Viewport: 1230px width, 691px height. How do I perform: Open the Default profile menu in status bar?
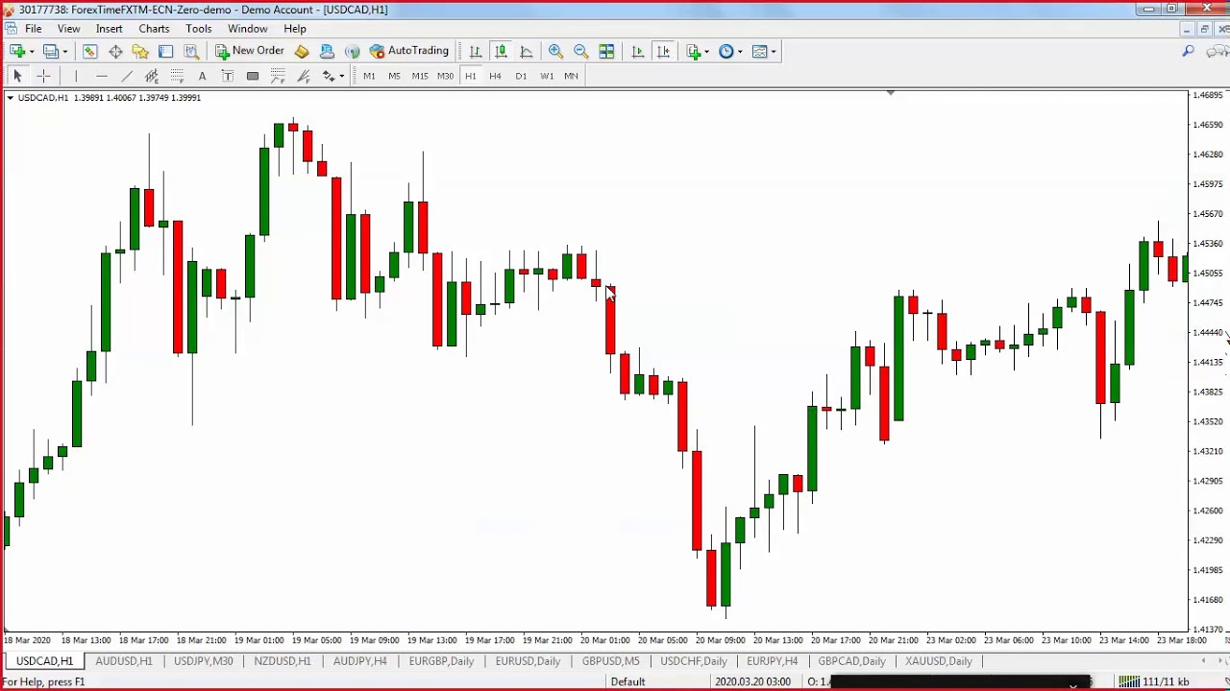coord(627,681)
